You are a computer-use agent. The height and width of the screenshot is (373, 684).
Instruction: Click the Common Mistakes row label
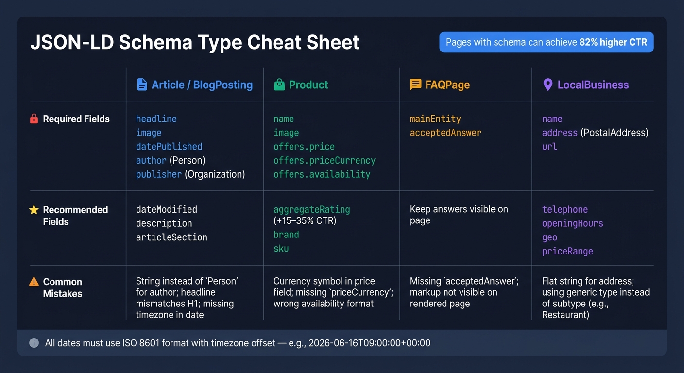(x=63, y=288)
